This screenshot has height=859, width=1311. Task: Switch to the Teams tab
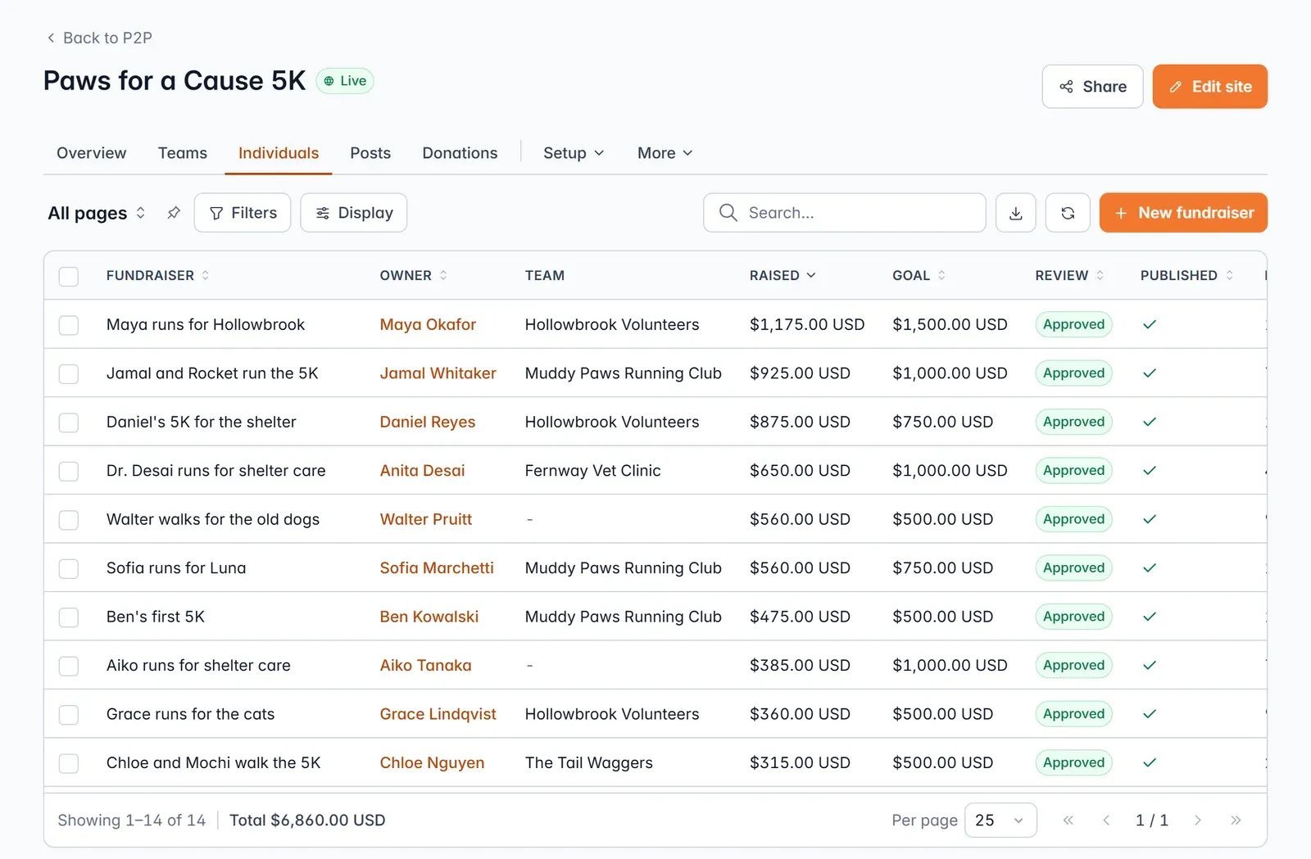tap(183, 153)
